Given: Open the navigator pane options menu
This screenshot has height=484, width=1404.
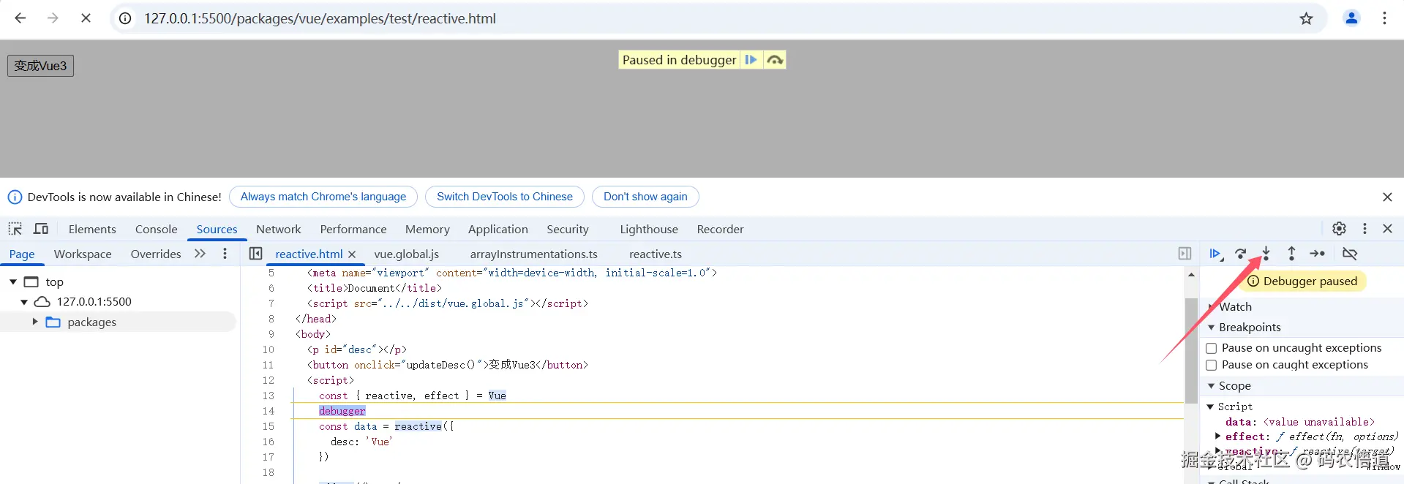Looking at the screenshot, I should (x=225, y=254).
